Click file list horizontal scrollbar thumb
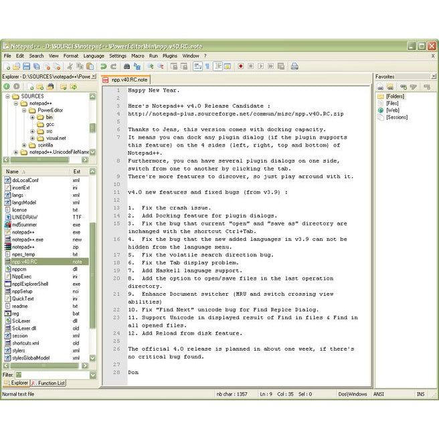Viewport: 439px width, 439px height. click(44, 365)
